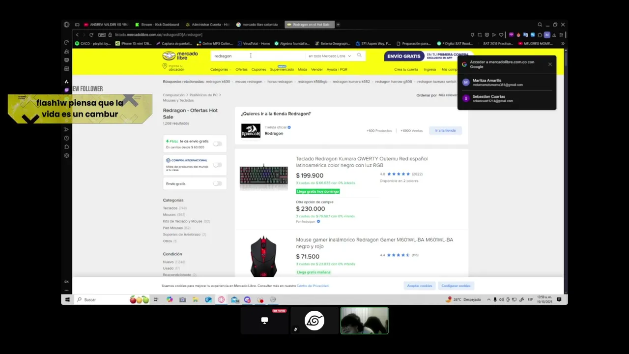Image resolution: width=629 pixels, height=354 pixels.
Task: Click the search field containing 'redragon'
Action: pos(258,56)
